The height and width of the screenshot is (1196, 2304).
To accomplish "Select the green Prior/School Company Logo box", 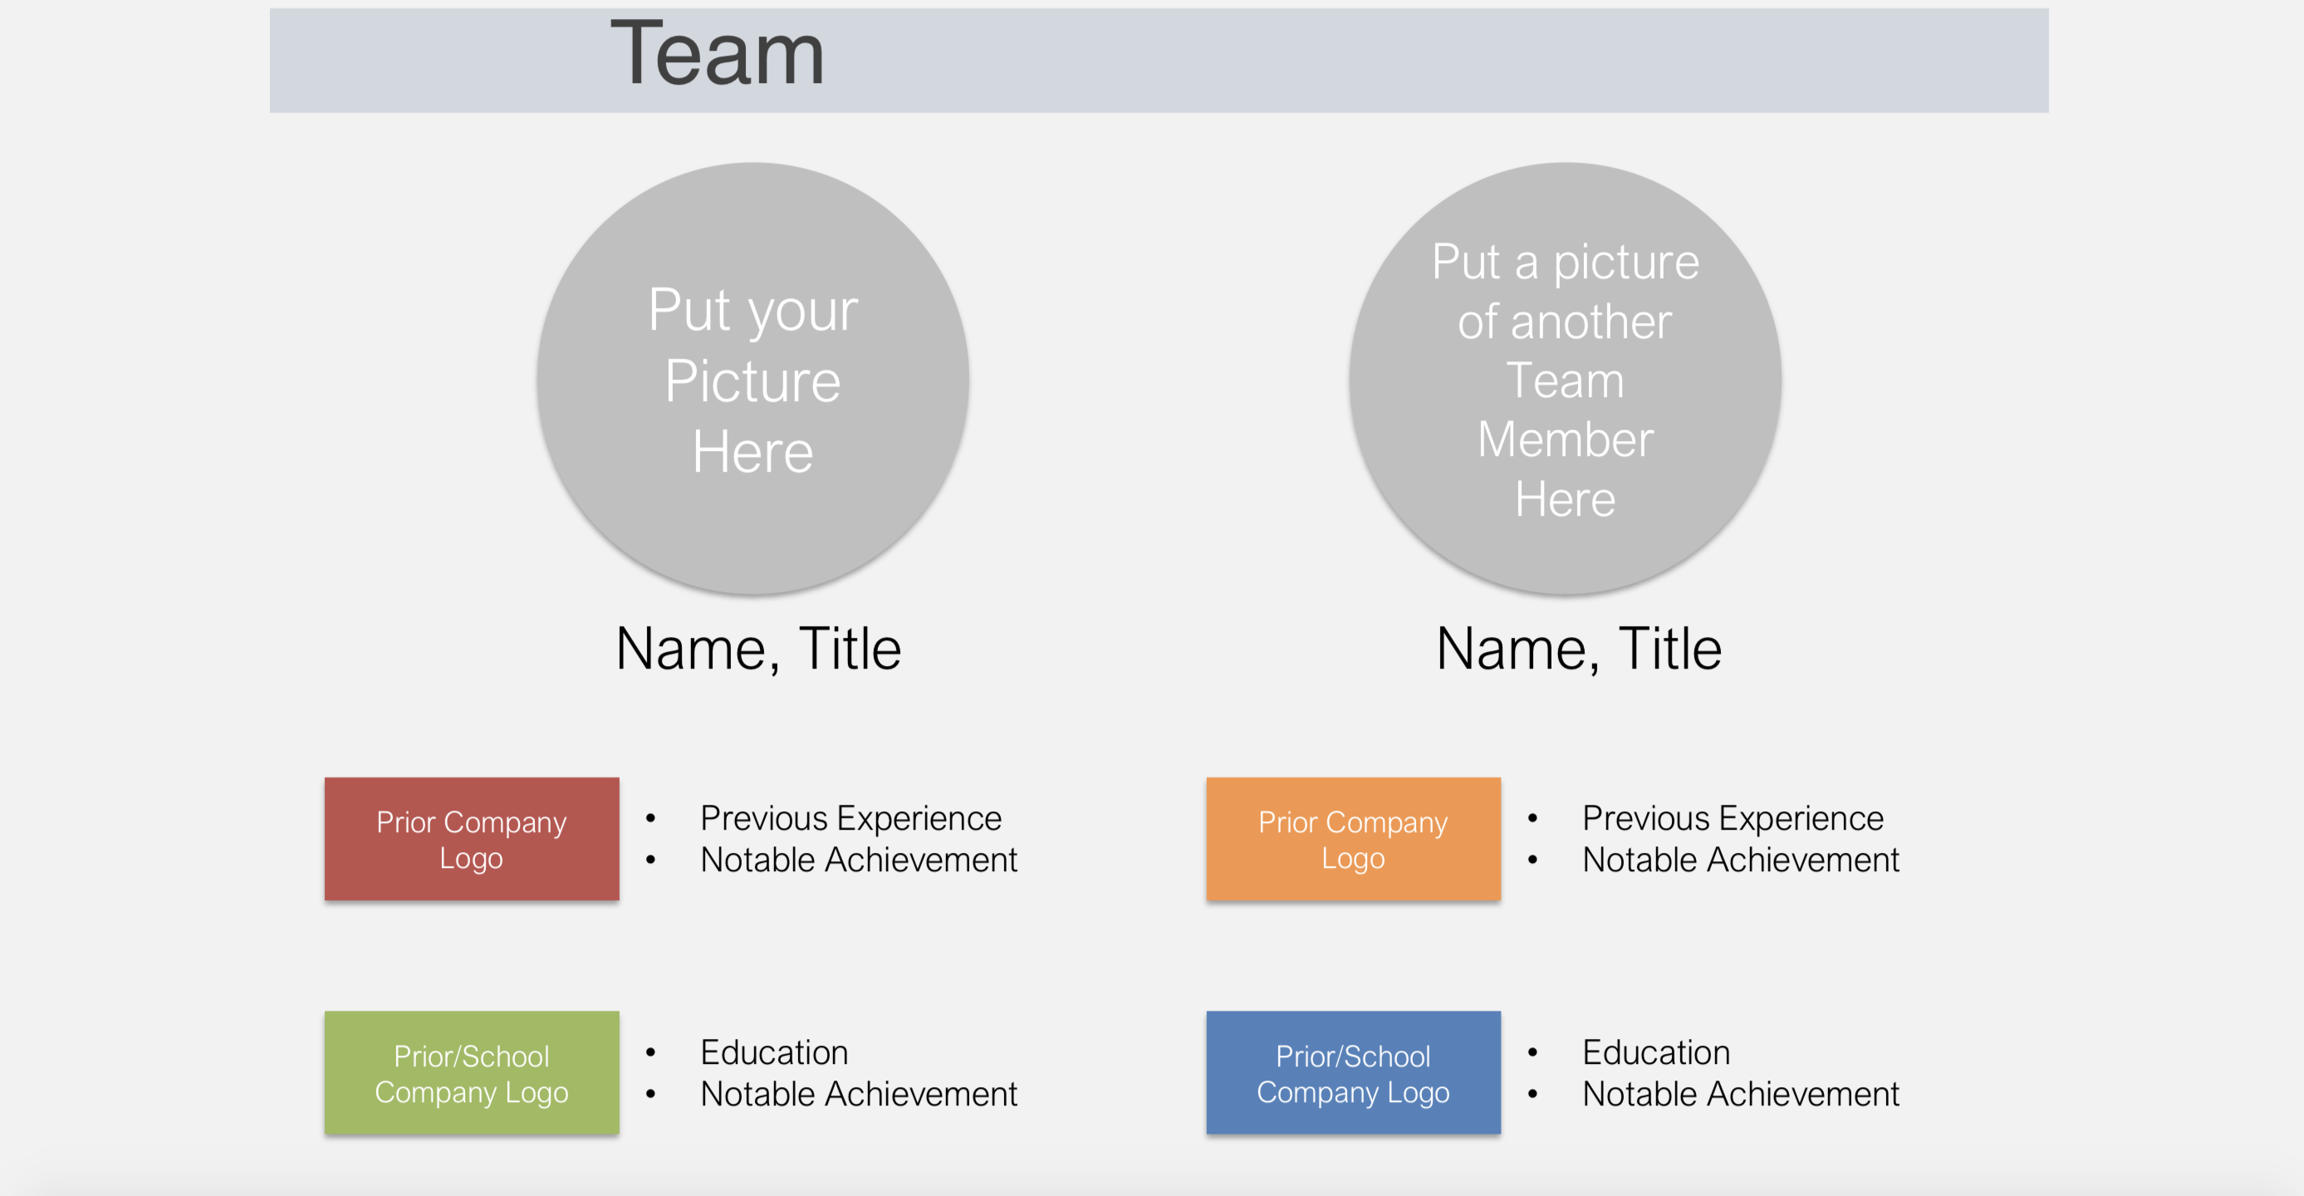I will coord(472,1072).
